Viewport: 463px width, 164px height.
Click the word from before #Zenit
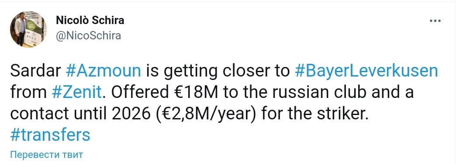29,92
